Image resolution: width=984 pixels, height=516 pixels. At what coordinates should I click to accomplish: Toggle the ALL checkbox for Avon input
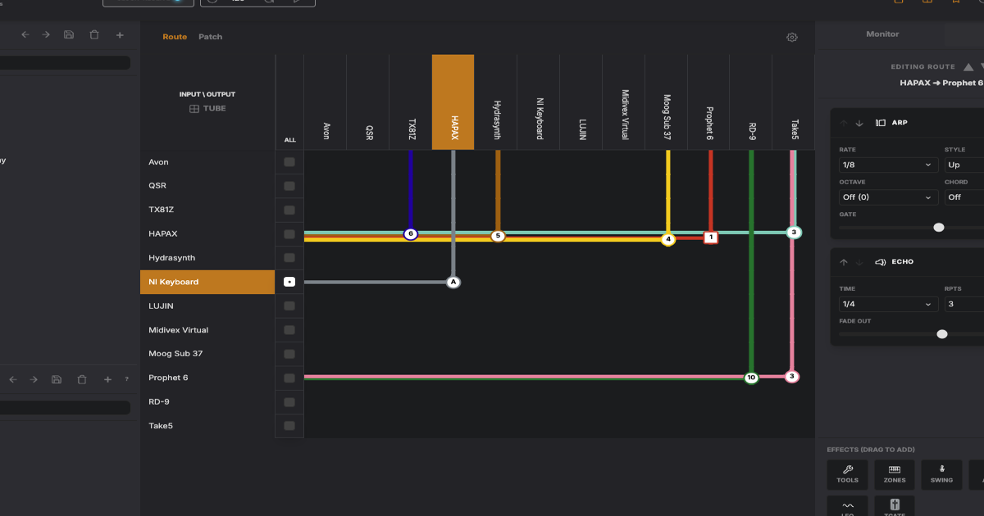tap(289, 162)
